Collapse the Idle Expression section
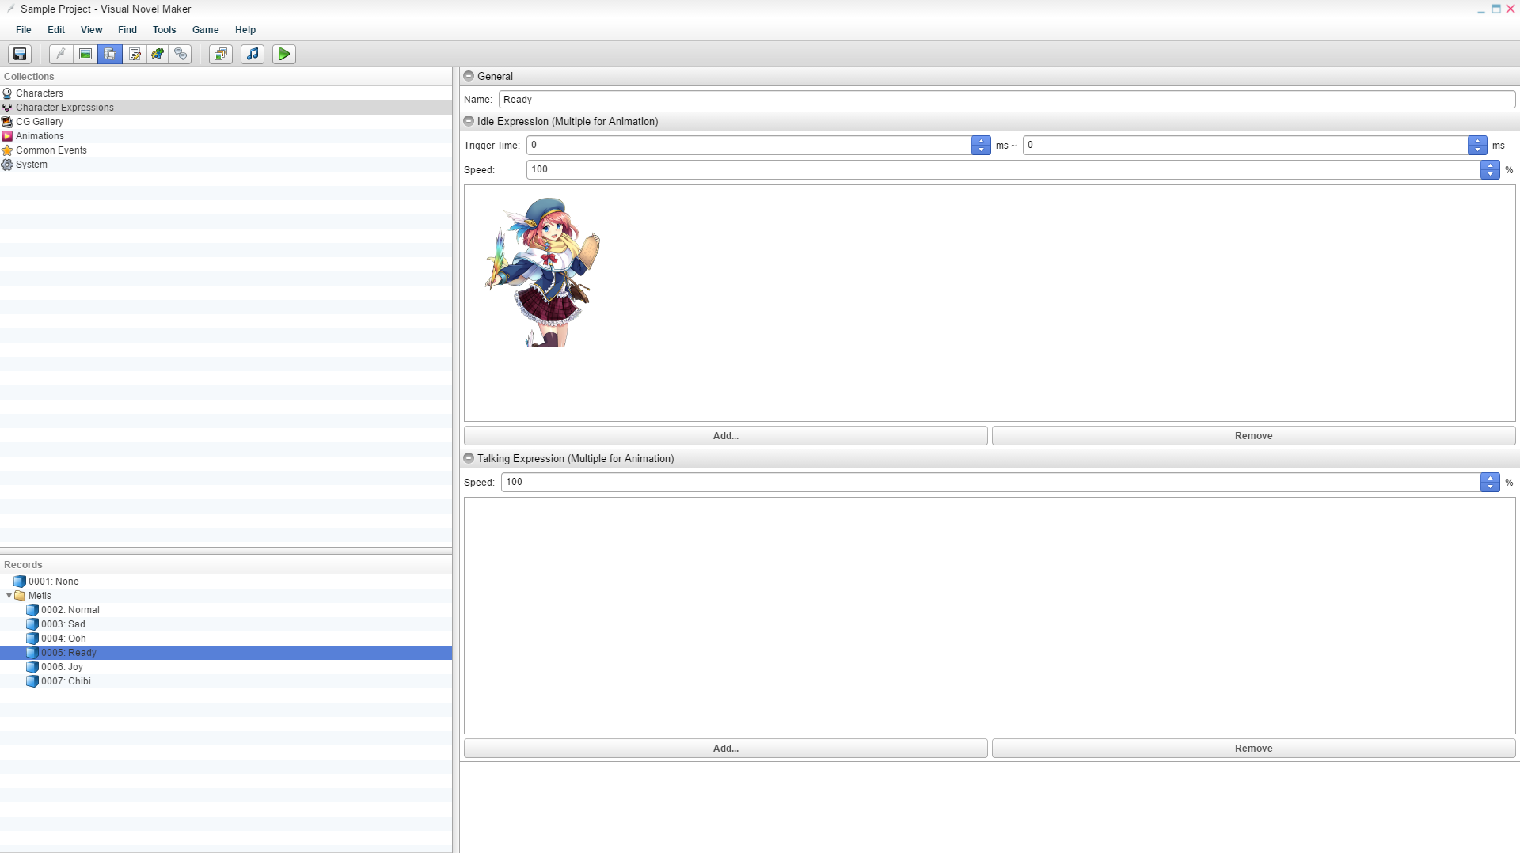The height and width of the screenshot is (853, 1520). tap(469, 121)
